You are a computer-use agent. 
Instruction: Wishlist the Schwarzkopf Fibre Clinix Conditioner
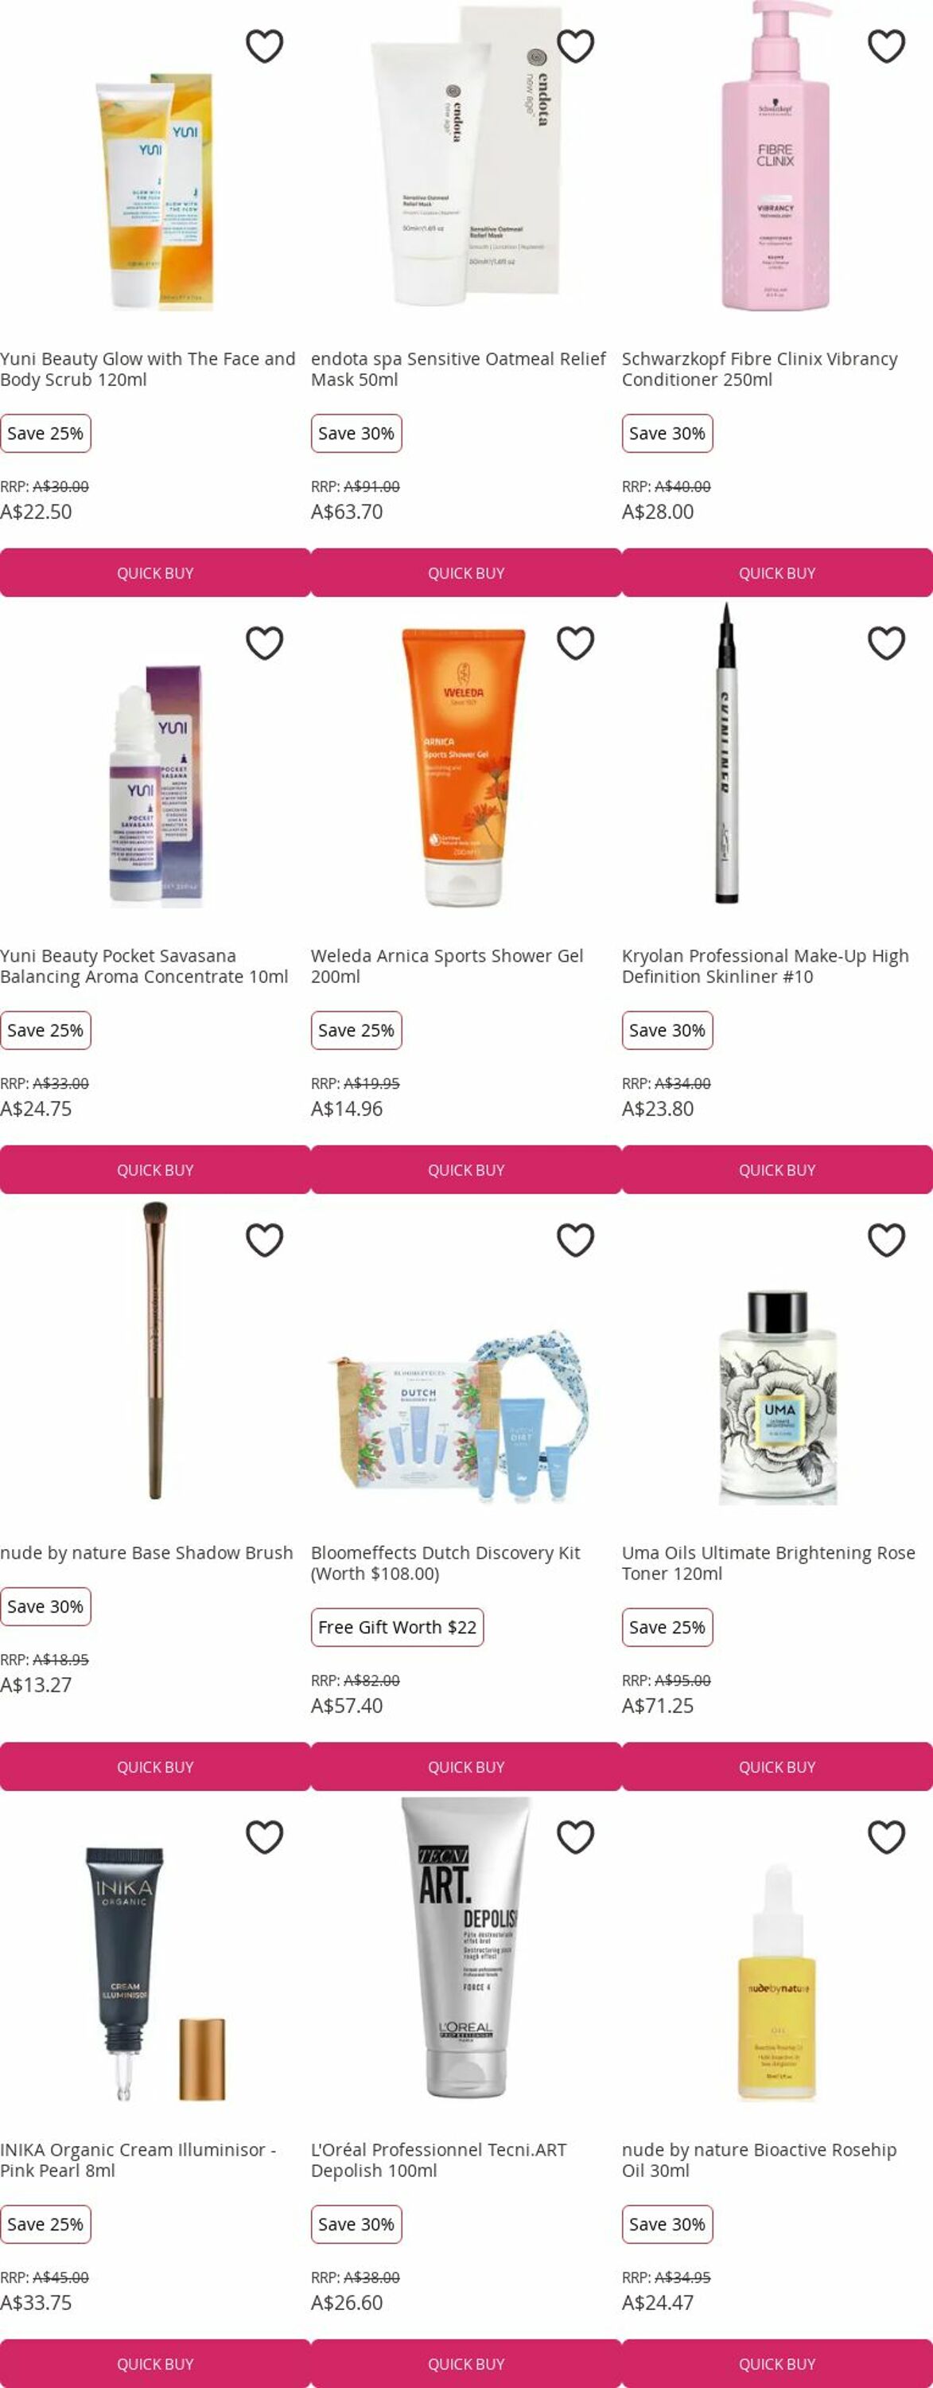[x=887, y=46]
